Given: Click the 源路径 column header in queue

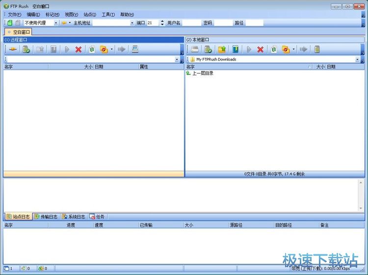Looking at the screenshot, I should [251, 225].
